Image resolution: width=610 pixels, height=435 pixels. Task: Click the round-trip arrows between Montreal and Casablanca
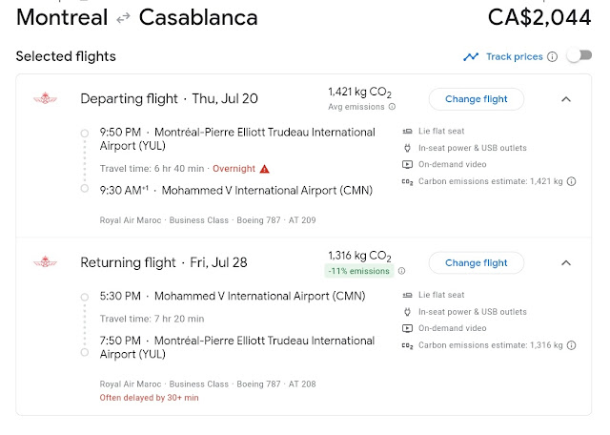tap(123, 18)
